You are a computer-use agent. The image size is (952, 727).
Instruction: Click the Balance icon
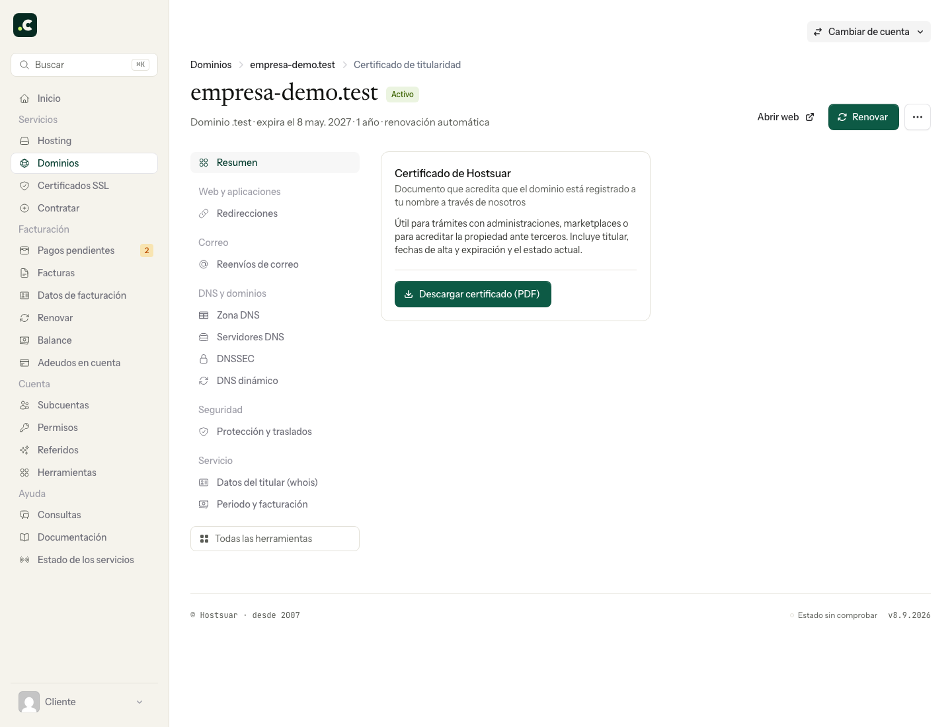[x=24, y=340]
